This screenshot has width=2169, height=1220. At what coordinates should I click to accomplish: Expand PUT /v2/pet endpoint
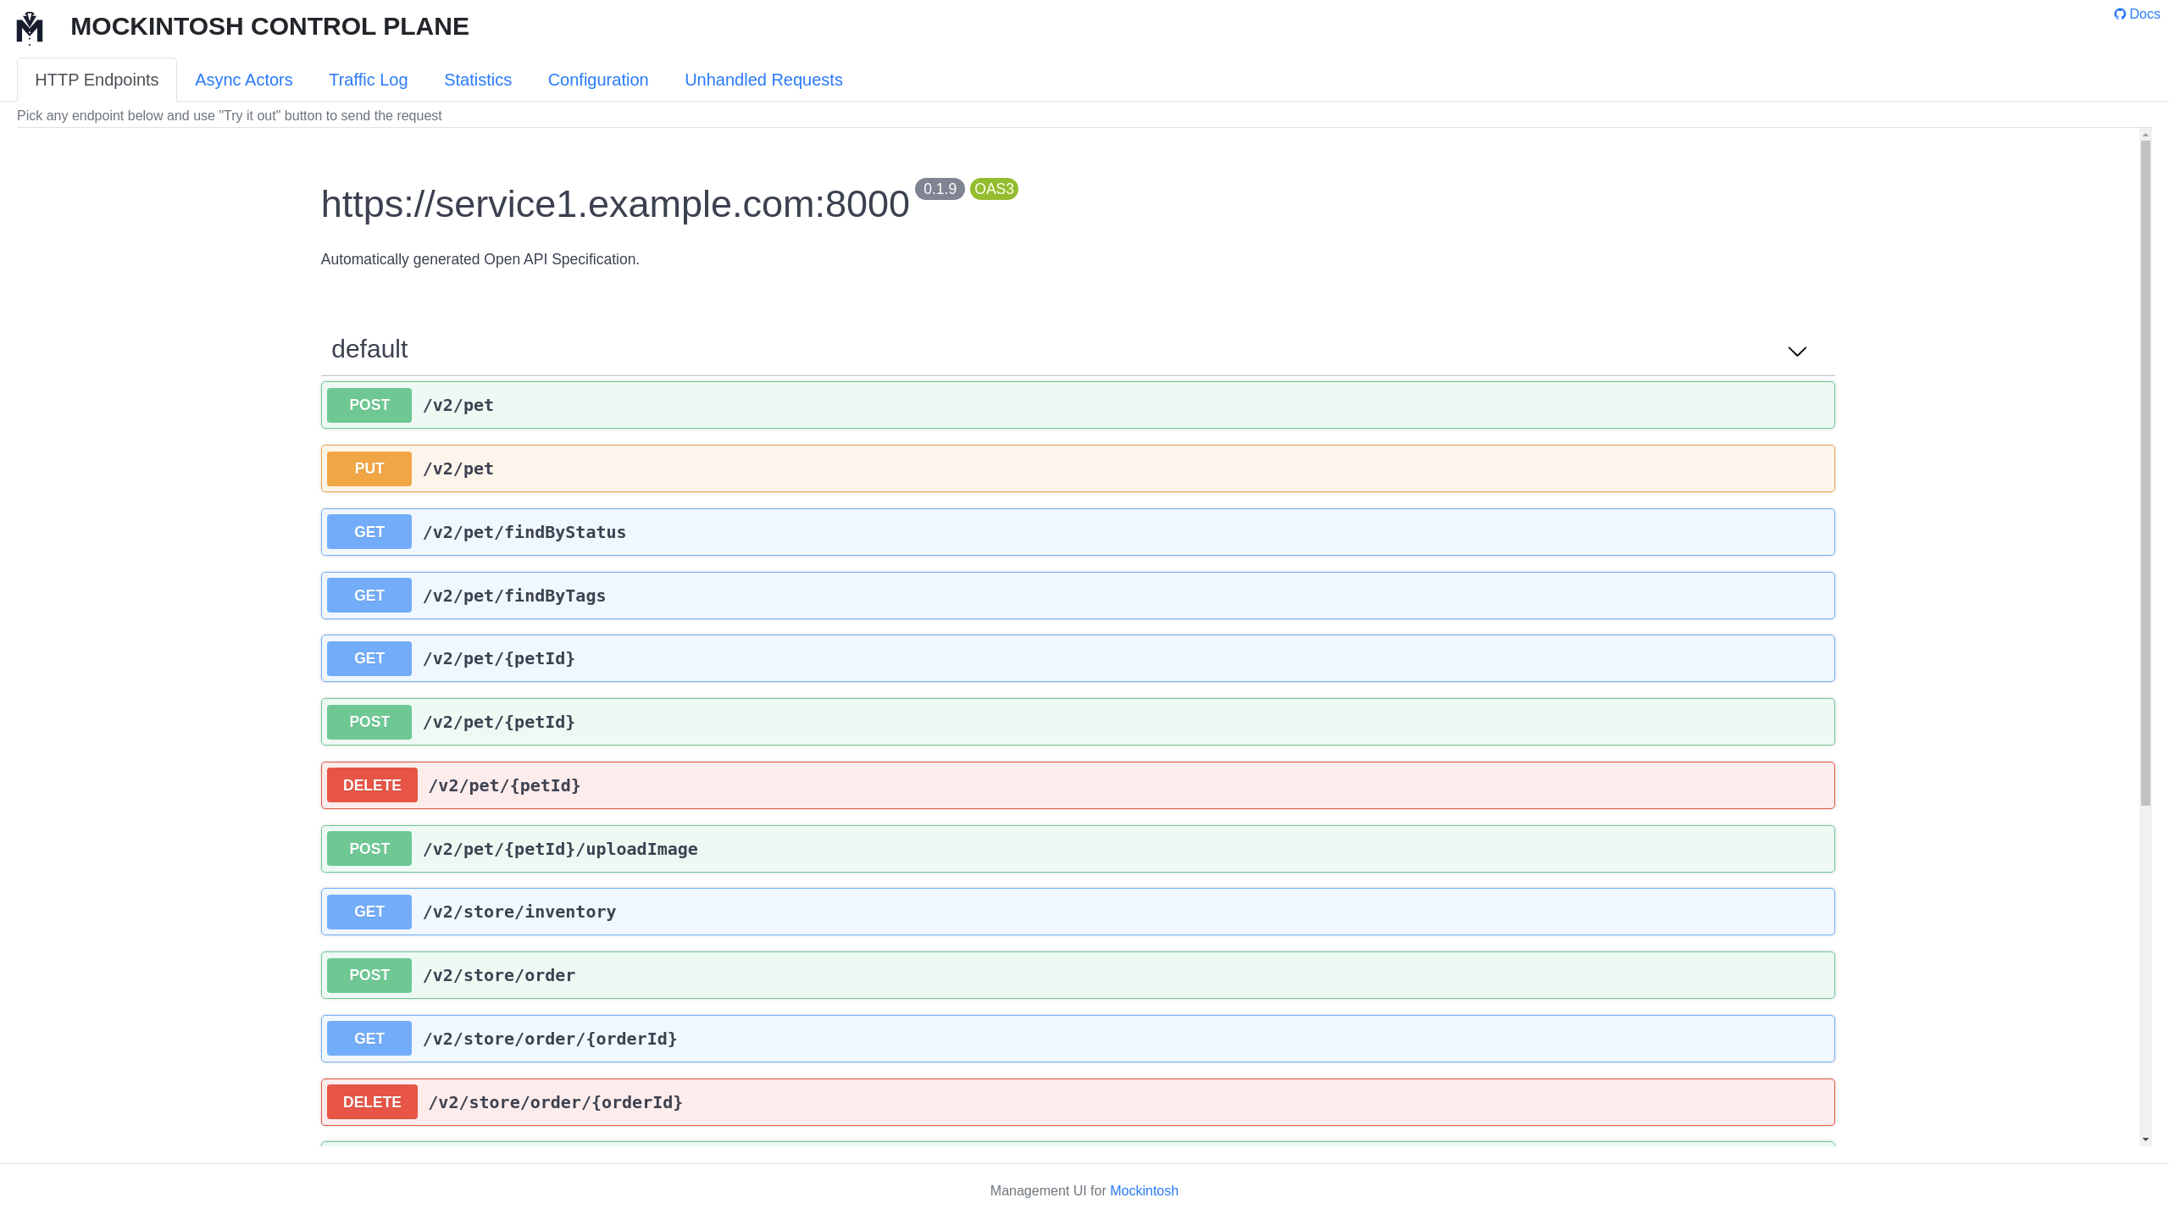(x=1076, y=469)
